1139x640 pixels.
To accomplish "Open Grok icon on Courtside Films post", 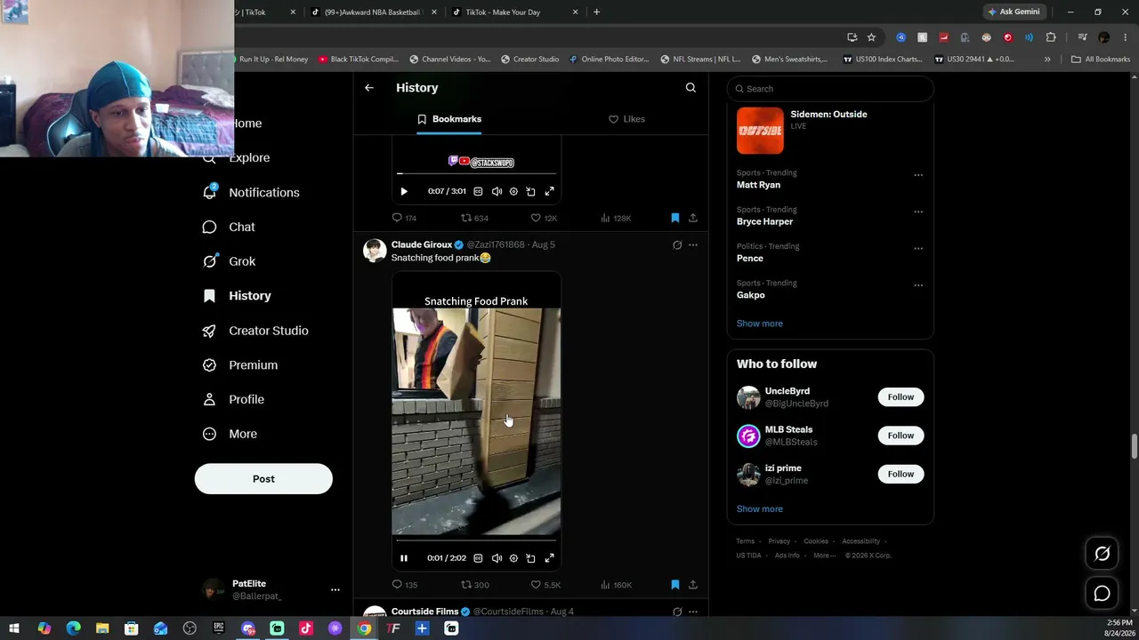I will (677, 612).
